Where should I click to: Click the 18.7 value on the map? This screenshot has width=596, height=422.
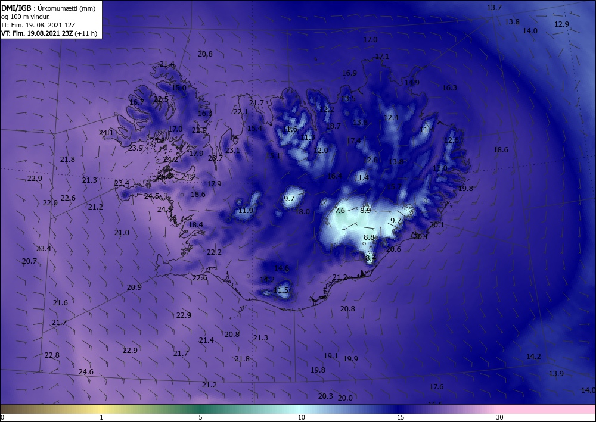(333, 126)
